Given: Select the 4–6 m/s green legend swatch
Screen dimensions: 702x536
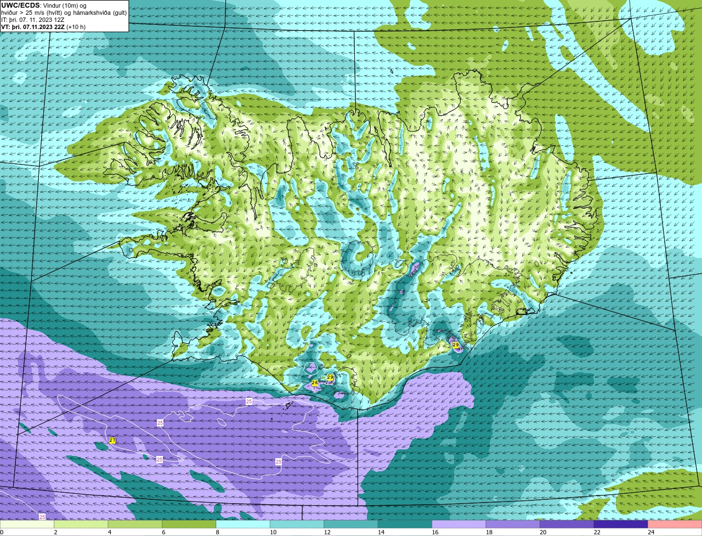Looking at the screenshot, I should pos(135,524).
